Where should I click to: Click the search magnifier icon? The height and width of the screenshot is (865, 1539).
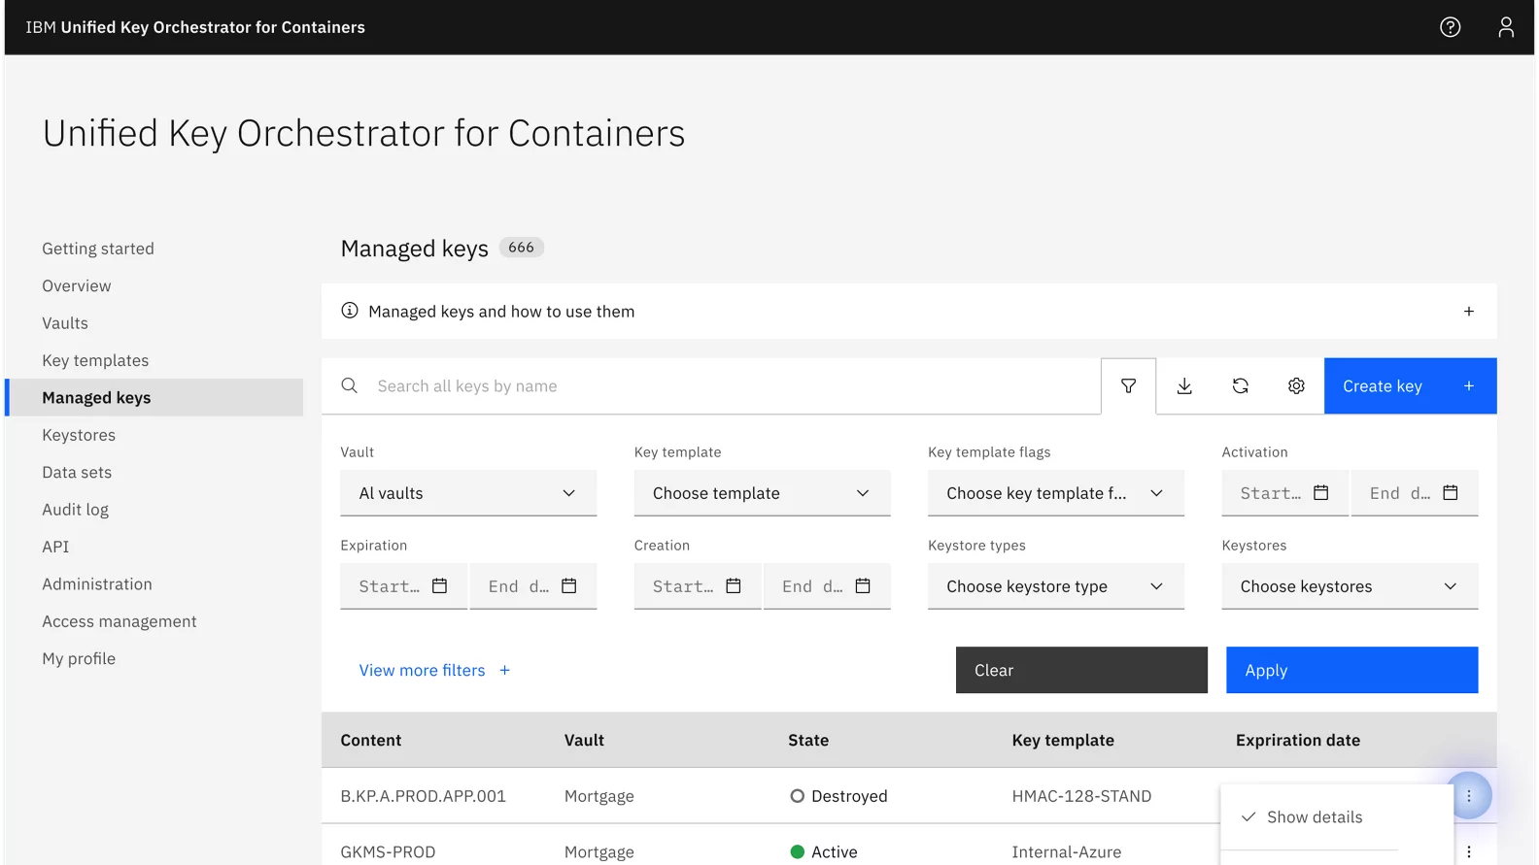tap(350, 386)
